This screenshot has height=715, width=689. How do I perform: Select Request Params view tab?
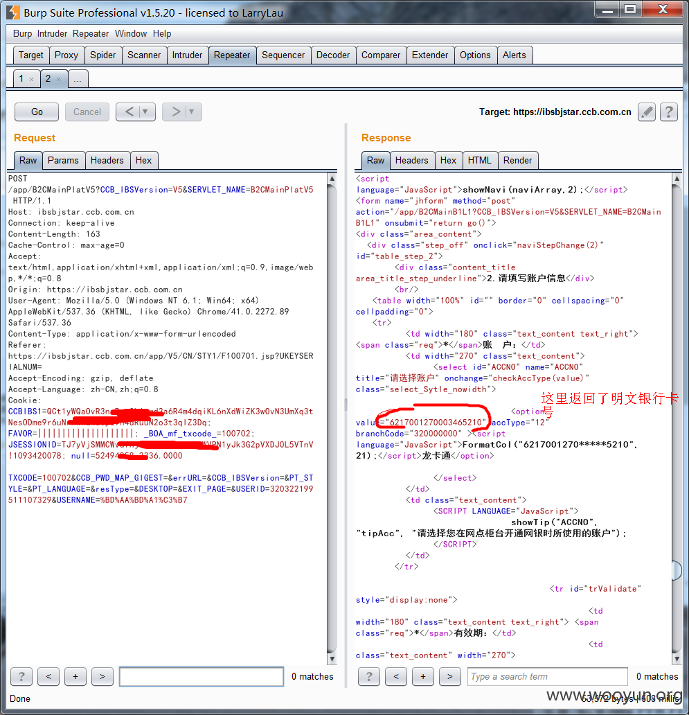click(x=63, y=161)
